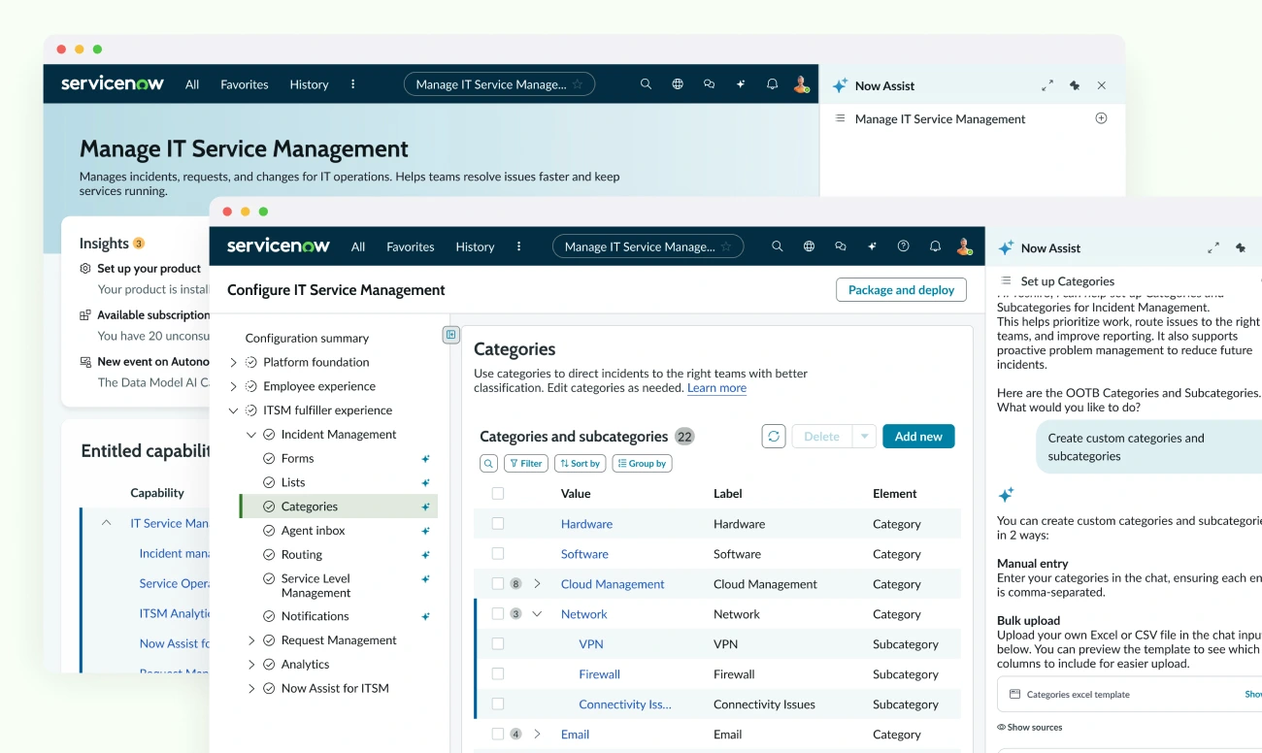This screenshot has width=1262, height=753.
Task: Click search icon in front window header
Action: point(777,246)
